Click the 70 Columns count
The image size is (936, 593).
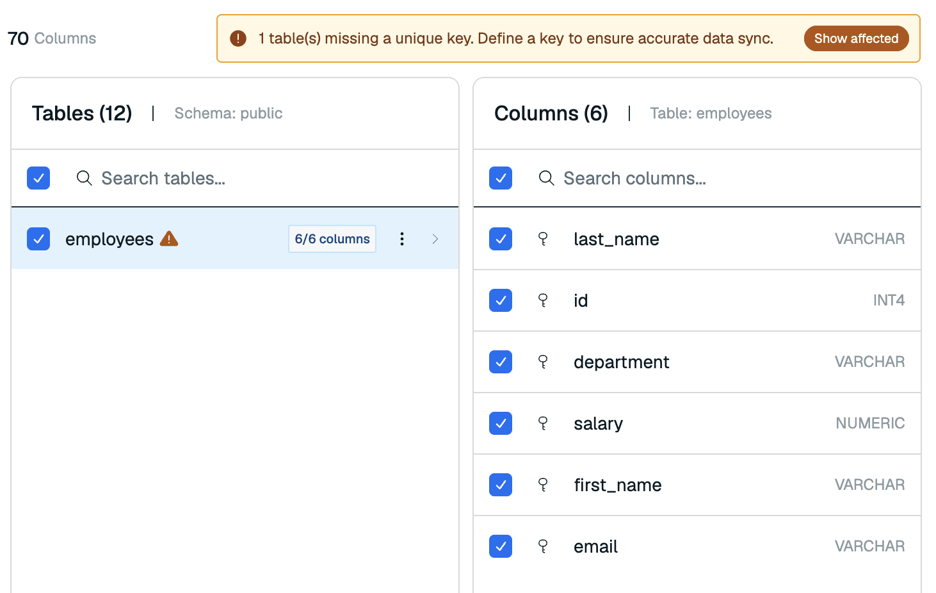click(x=52, y=38)
